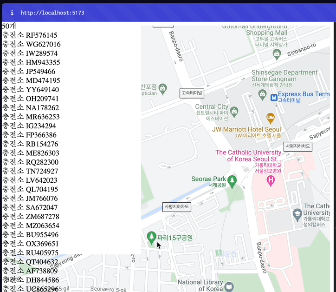Click the JW Marriott Hotel bed icon
This screenshot has width=336, height=292.
271,118
